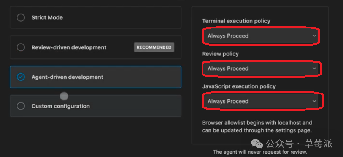This screenshot has width=343, height=157.
Task: Choose the Review-driven development radio circle
Action: (x=21, y=47)
